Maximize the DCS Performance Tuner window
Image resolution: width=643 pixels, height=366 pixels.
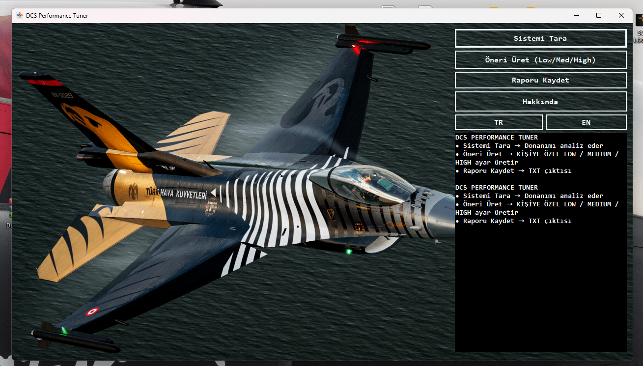pos(599,16)
